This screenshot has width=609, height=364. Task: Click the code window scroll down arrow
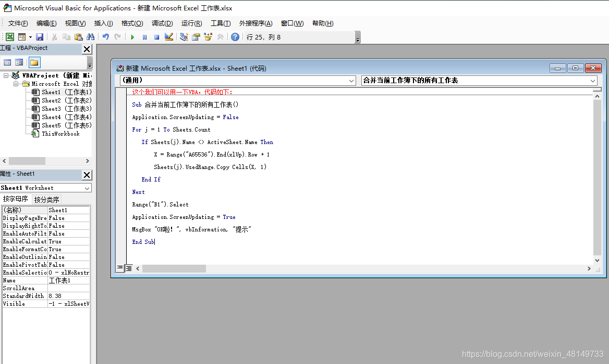tap(597, 260)
